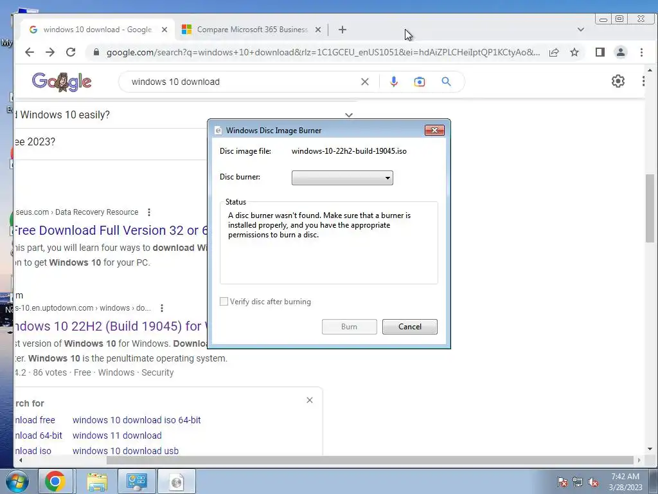658x494 pixels.
Task: Open Chrome profile avatar
Action: pos(621,52)
